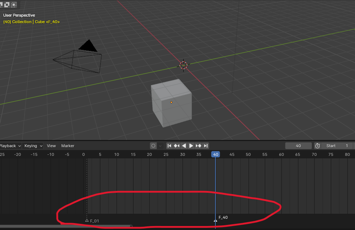The height and width of the screenshot is (230, 355).
Task: Jump to the next keyframe
Action: pos(198,146)
